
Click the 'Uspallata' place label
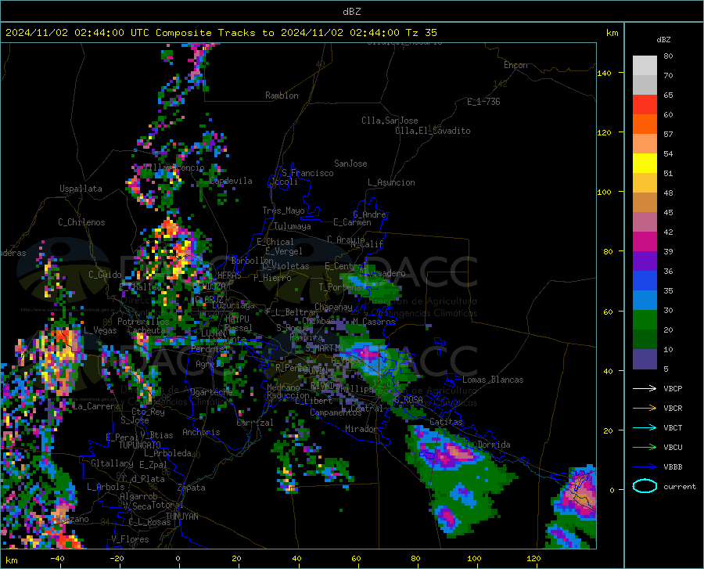pyautogui.click(x=81, y=189)
